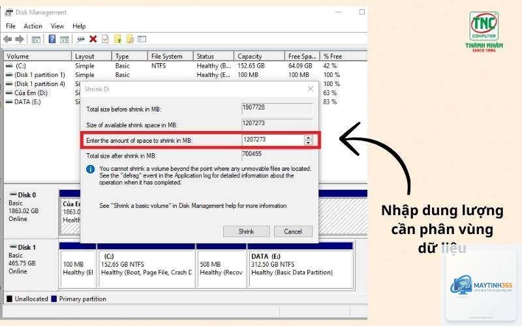Click the 152.65 GB capacity cell
Viewport: 522px width, 326px height.
(251, 66)
